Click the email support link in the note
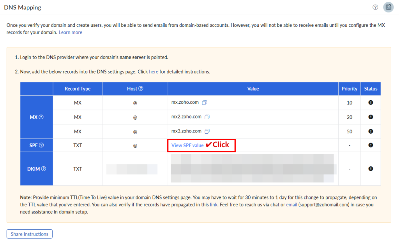 pyautogui.click(x=291, y=205)
